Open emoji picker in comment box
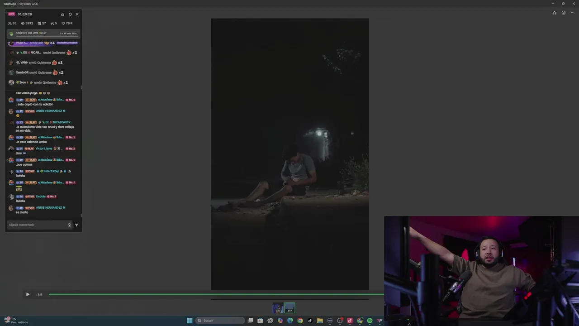Screen dimensions: 579x326 [69, 225]
